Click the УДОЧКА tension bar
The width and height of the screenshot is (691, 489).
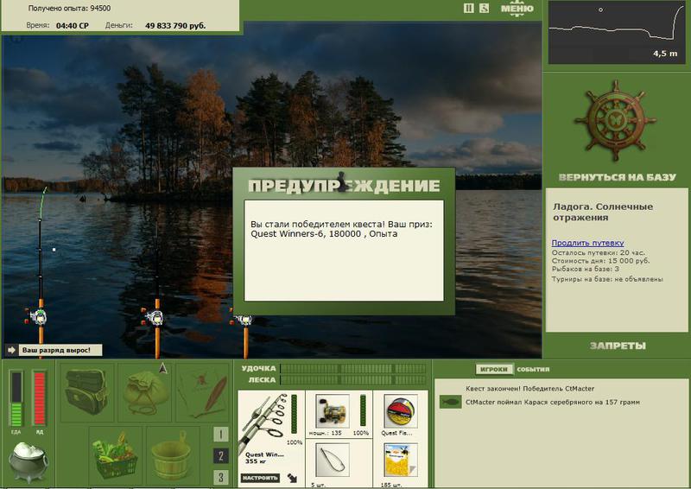pyautogui.click(x=353, y=368)
